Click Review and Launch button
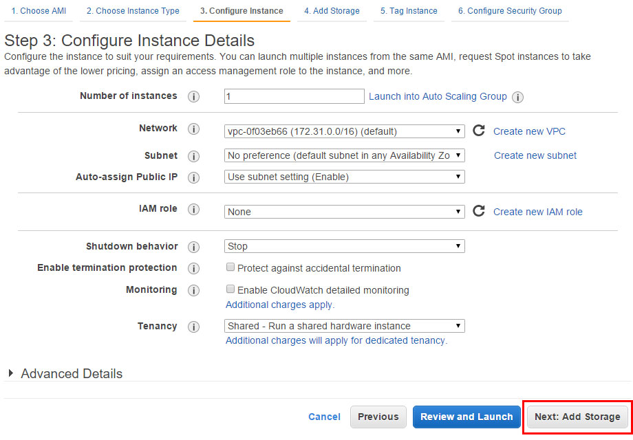Viewport: 633px width, 440px height. tap(466, 417)
